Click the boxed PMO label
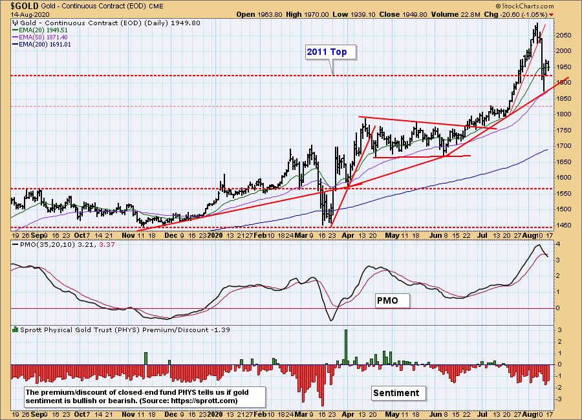This screenshot has height=420, width=582. click(x=393, y=300)
